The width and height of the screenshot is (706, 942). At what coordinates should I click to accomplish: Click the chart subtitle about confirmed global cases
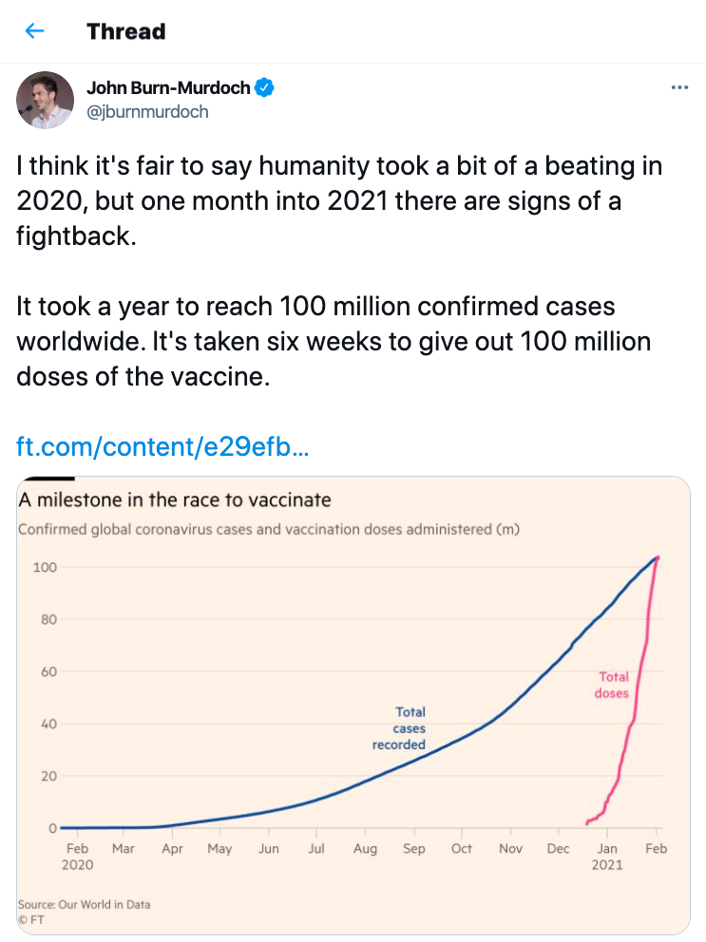pyautogui.click(x=269, y=529)
